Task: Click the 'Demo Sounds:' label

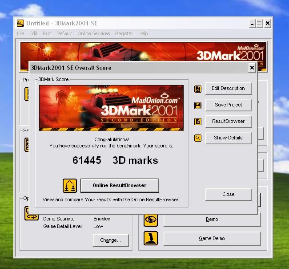Action: 59,219
